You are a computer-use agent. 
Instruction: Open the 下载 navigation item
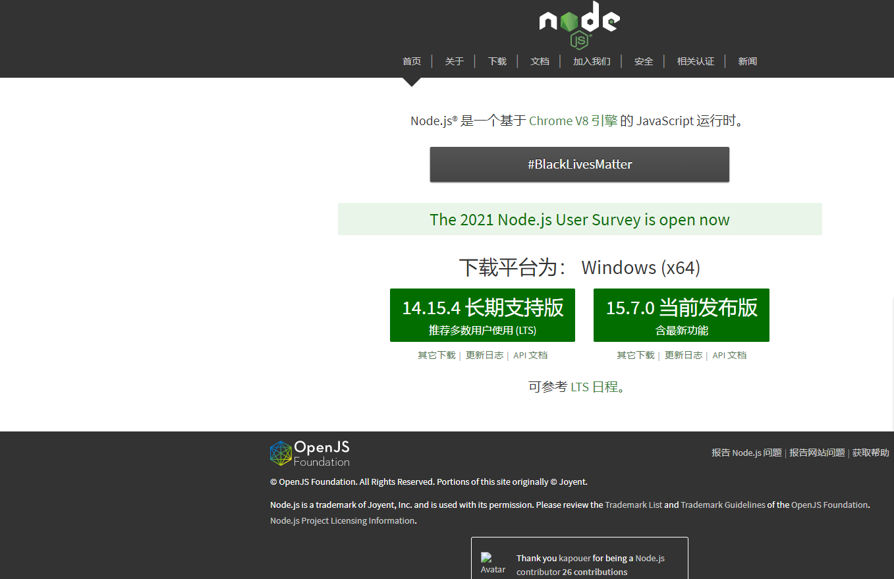(497, 61)
